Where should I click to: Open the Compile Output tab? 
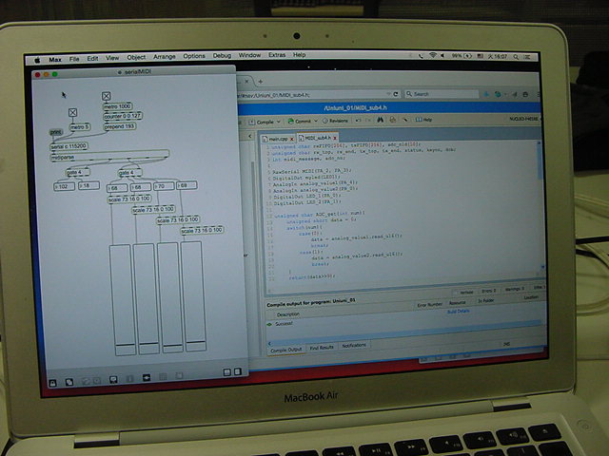tap(285, 350)
